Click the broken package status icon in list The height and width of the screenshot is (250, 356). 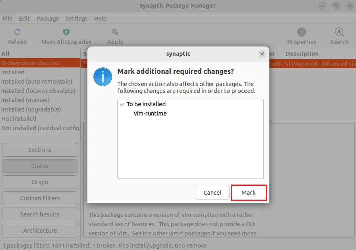(x=85, y=64)
